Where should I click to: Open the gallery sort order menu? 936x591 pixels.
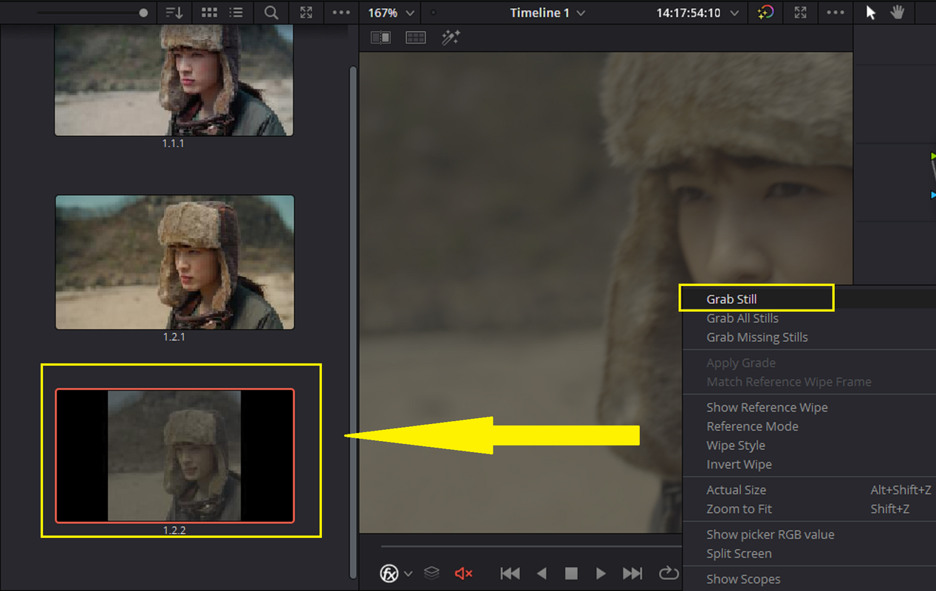click(174, 13)
